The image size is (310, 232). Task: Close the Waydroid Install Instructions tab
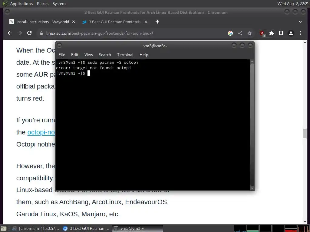pyautogui.click(x=74, y=22)
